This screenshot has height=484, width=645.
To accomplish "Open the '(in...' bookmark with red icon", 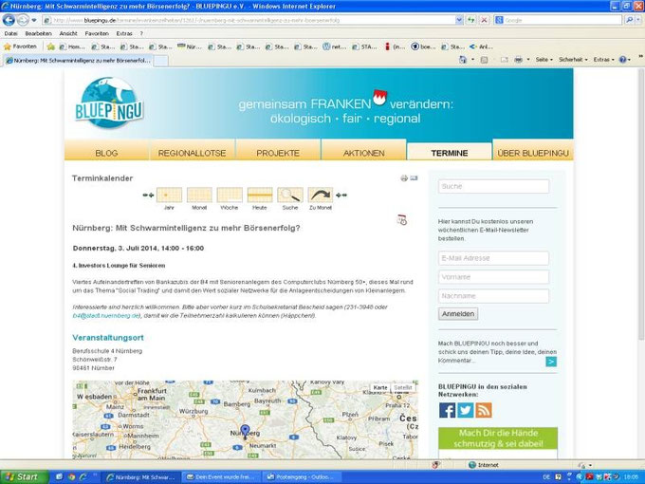I will click(x=395, y=47).
